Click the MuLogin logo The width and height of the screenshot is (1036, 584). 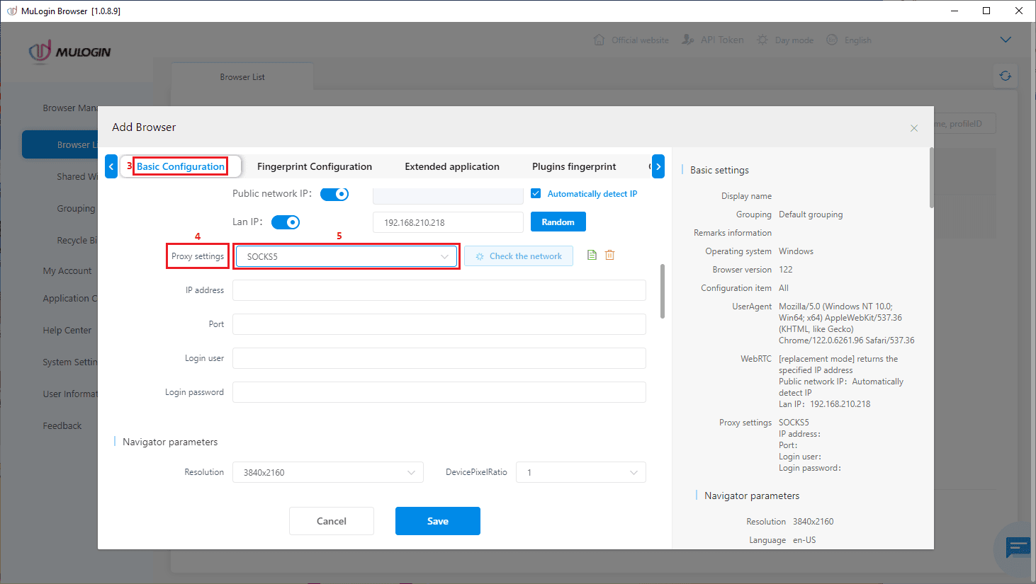click(x=69, y=52)
